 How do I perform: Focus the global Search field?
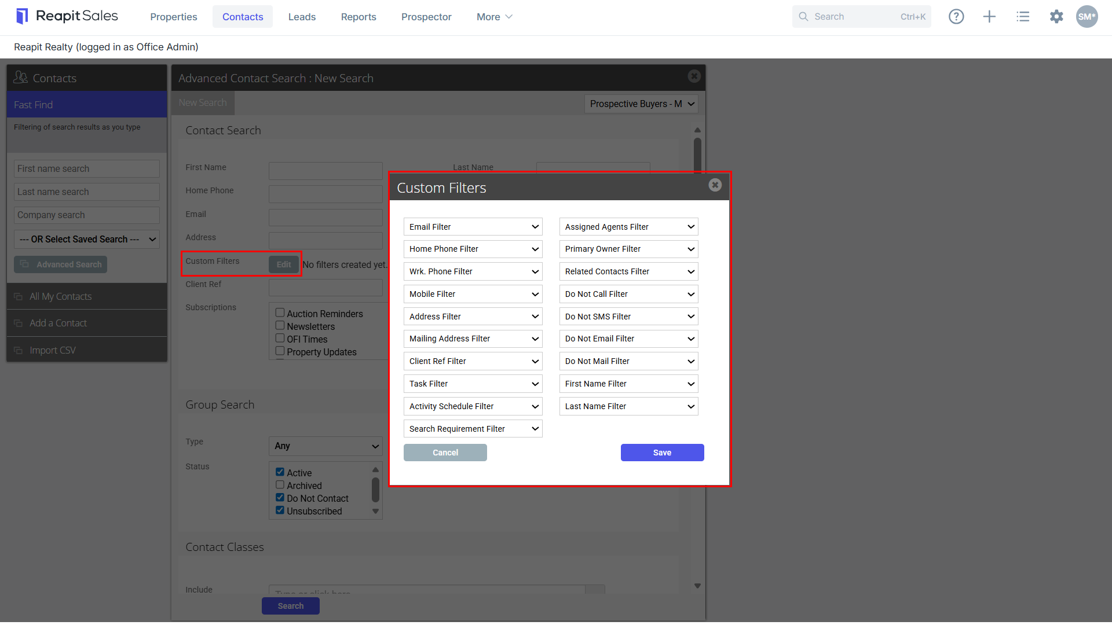point(861,17)
